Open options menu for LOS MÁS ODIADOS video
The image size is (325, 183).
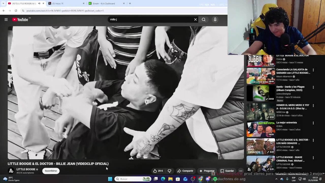(313, 140)
